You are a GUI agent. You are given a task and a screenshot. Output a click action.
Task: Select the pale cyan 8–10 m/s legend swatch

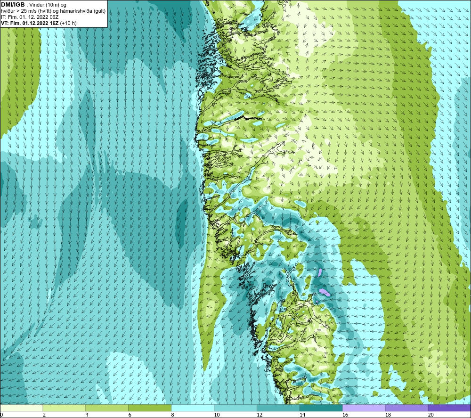(193, 408)
